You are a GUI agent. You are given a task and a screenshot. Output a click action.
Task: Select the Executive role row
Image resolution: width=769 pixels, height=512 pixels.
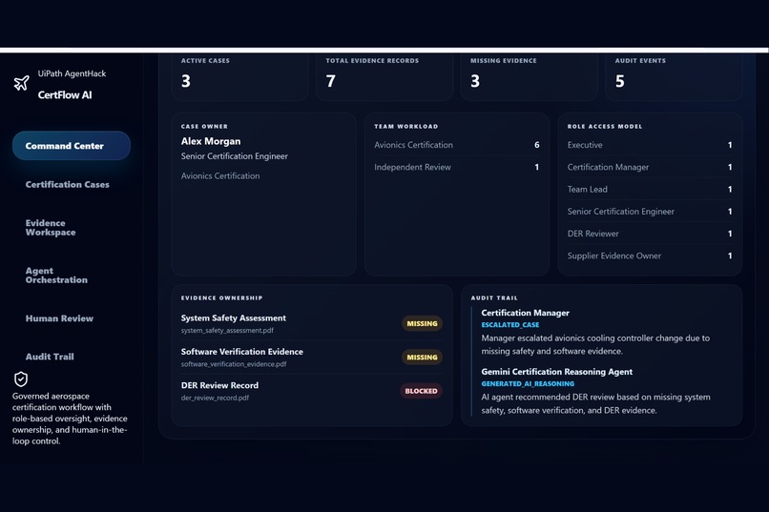650,145
